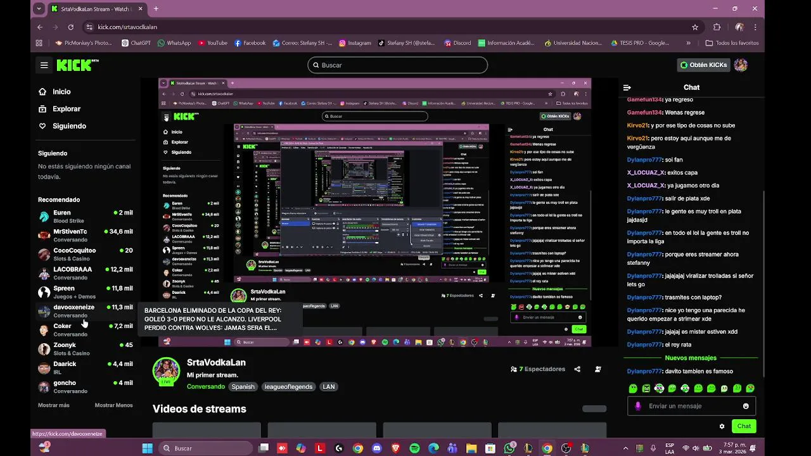Open the user profile avatar menu
This screenshot has height=456, width=811.
(x=741, y=65)
